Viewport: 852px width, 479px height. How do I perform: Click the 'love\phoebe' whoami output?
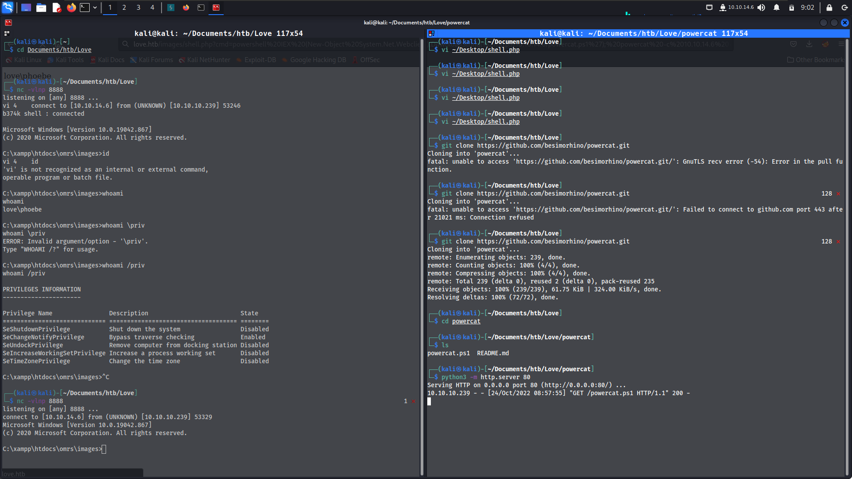point(22,209)
